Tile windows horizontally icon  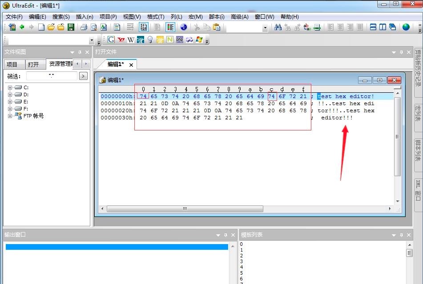click(x=373, y=27)
